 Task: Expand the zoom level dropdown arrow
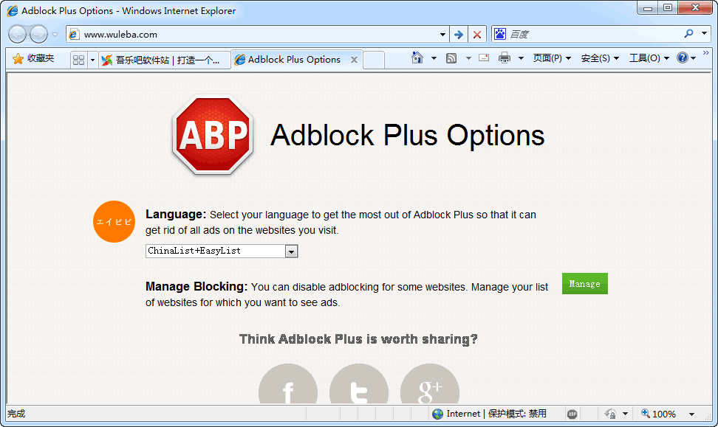click(x=691, y=414)
